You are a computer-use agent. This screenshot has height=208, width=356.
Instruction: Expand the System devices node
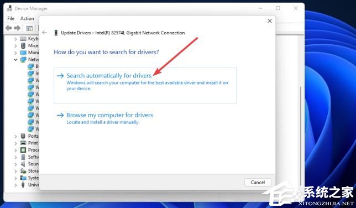click(15, 178)
